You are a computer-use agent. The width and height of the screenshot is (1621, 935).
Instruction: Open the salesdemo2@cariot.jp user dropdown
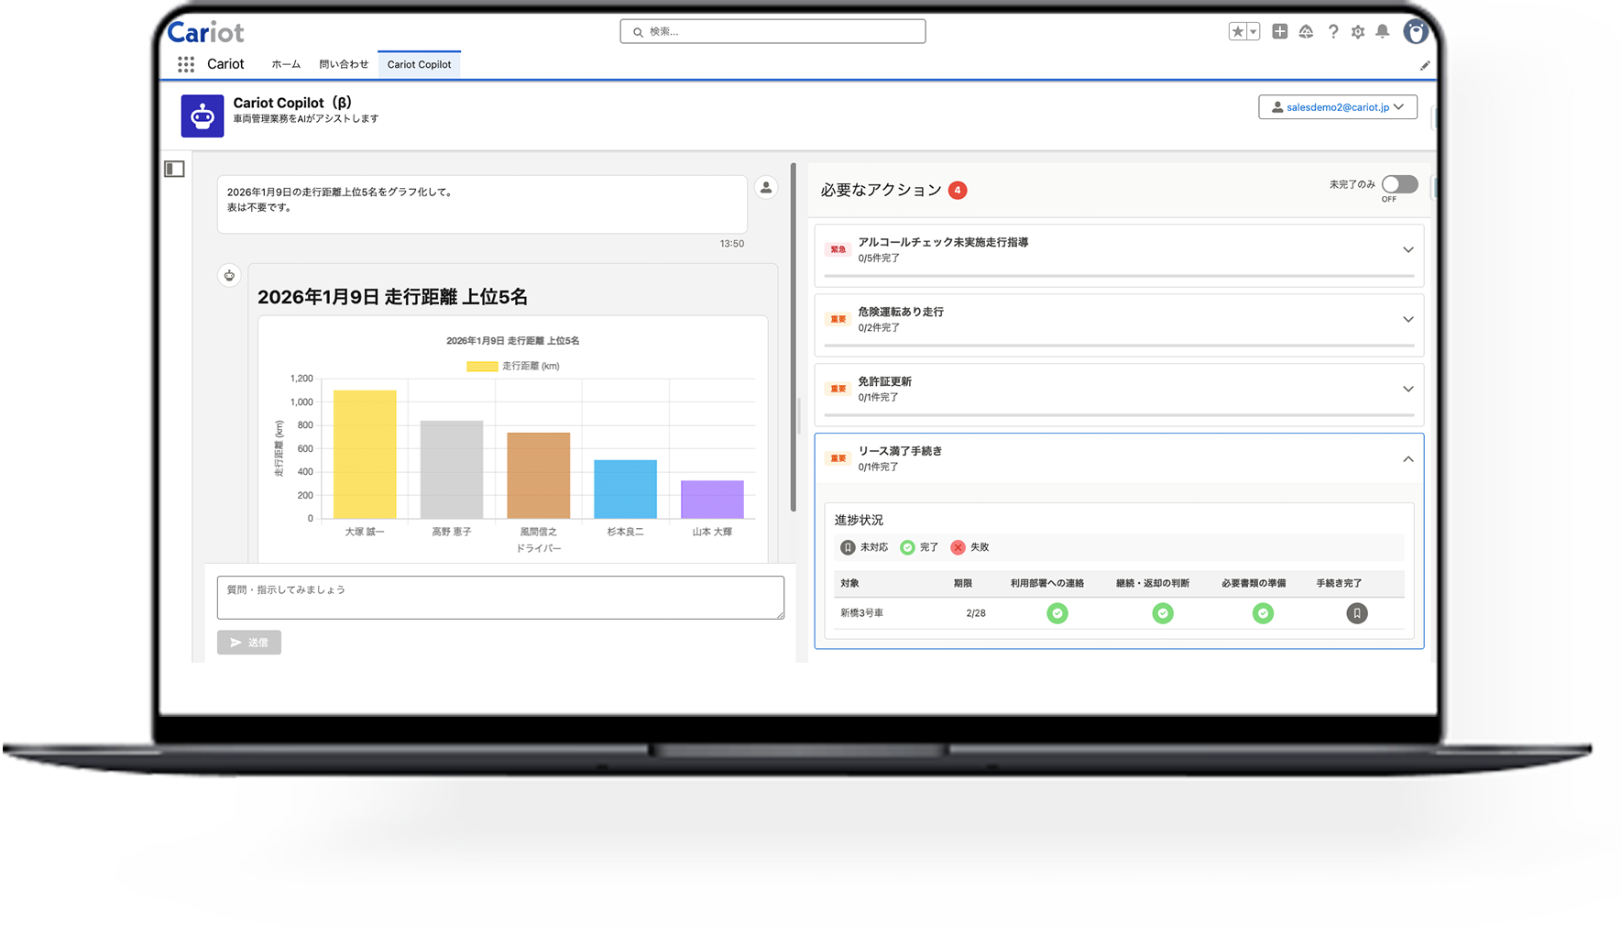(1337, 106)
